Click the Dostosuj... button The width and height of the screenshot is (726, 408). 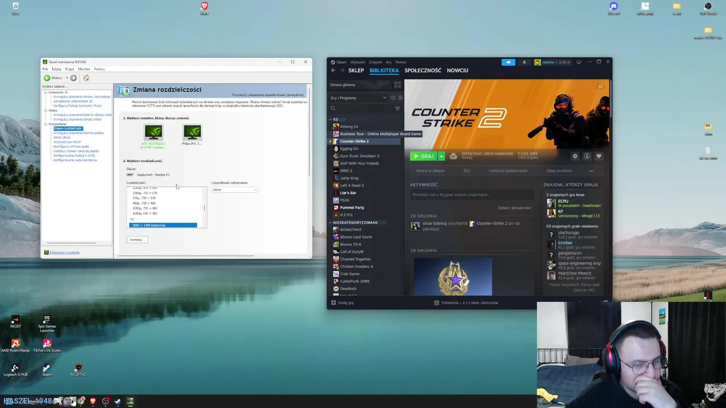(x=137, y=240)
